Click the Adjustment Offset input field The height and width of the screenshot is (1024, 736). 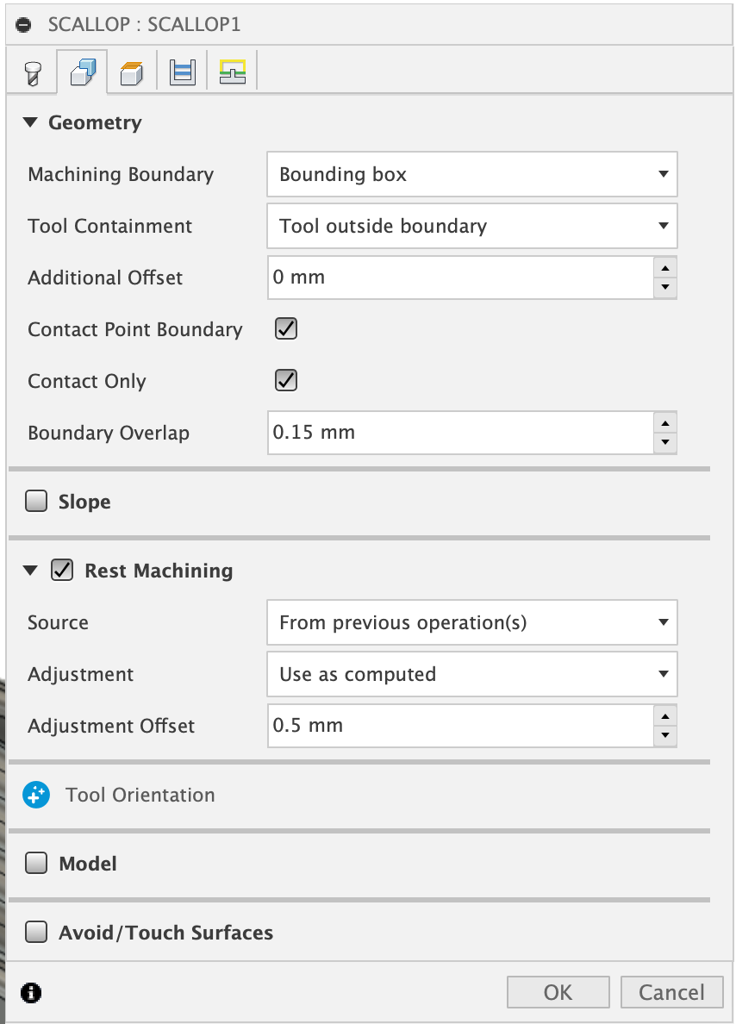tap(458, 726)
